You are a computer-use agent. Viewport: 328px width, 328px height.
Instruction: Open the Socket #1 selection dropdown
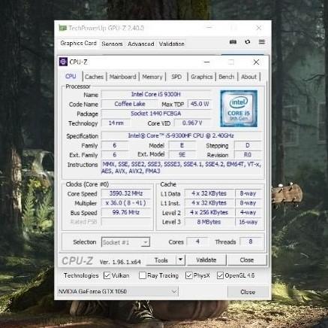(x=125, y=242)
